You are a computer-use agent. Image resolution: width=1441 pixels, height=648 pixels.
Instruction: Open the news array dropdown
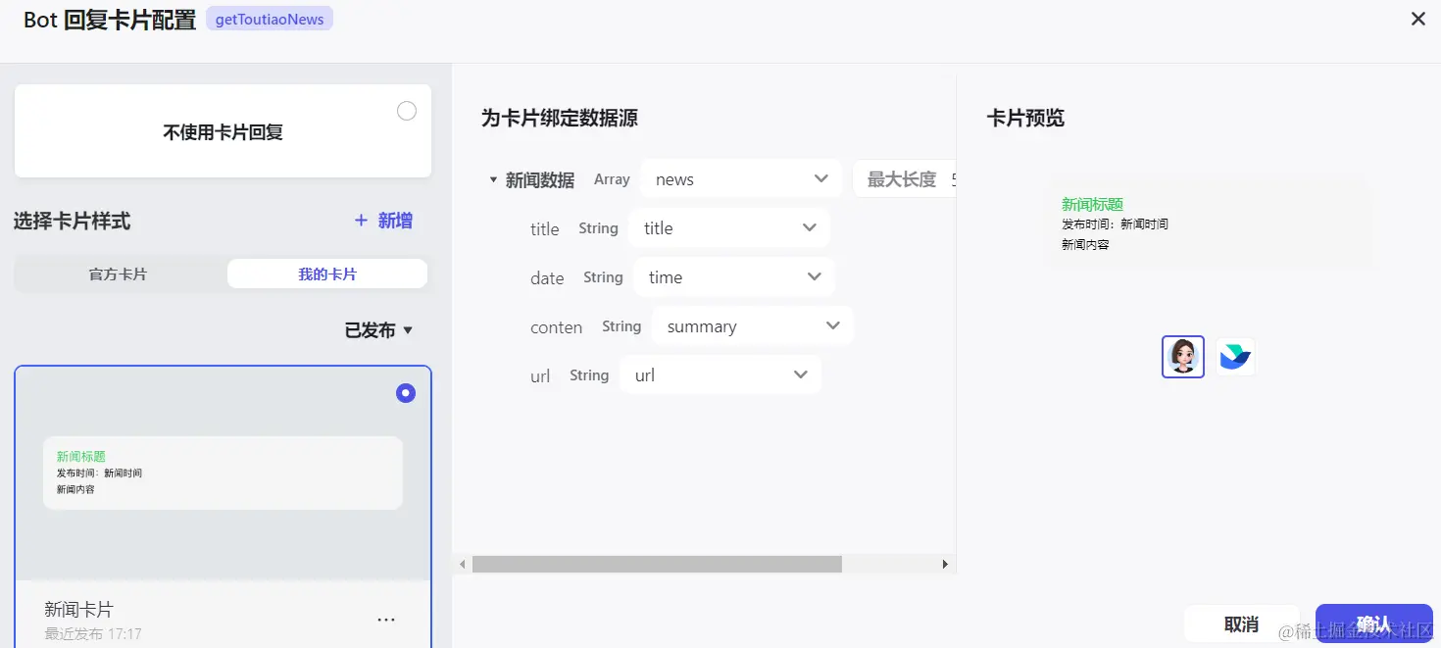point(741,178)
